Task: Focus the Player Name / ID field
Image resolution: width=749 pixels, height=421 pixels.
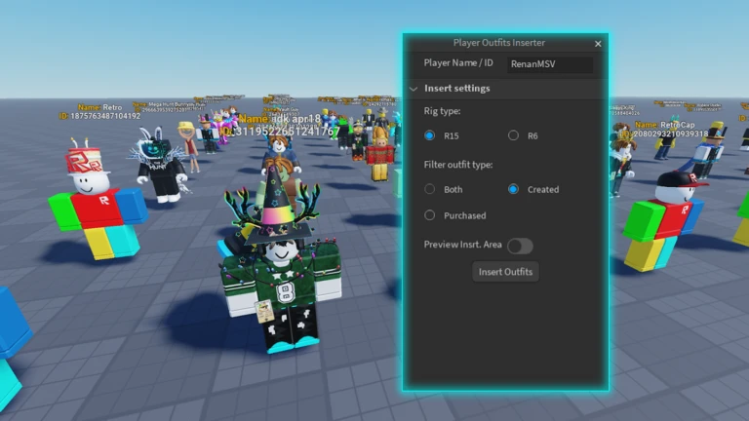Action: point(550,64)
